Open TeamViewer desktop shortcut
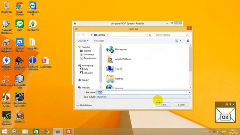240x135 pixels. point(33,8)
